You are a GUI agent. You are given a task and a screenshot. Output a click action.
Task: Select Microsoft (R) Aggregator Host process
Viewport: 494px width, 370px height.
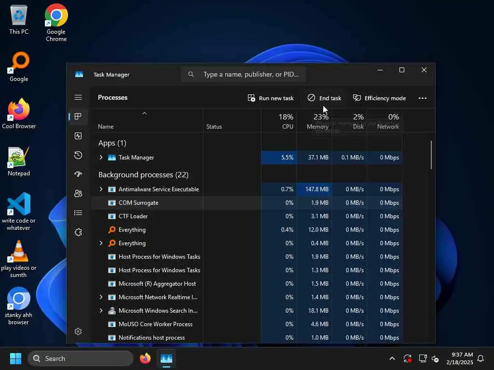pos(247,283)
